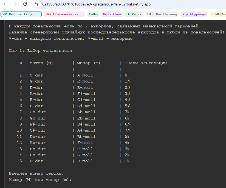This screenshot has width=226, height=188.
Task: Click the Ab-dur cell
Action: [x=38, y=143]
